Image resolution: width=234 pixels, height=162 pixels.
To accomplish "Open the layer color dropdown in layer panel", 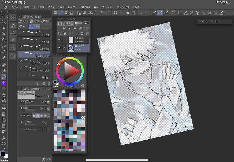I will click(61, 23).
